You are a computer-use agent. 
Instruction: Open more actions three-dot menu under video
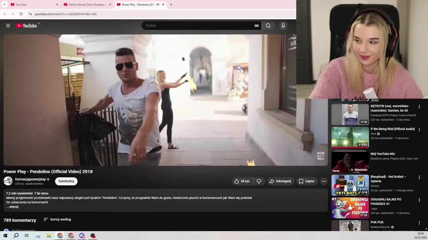point(324,181)
